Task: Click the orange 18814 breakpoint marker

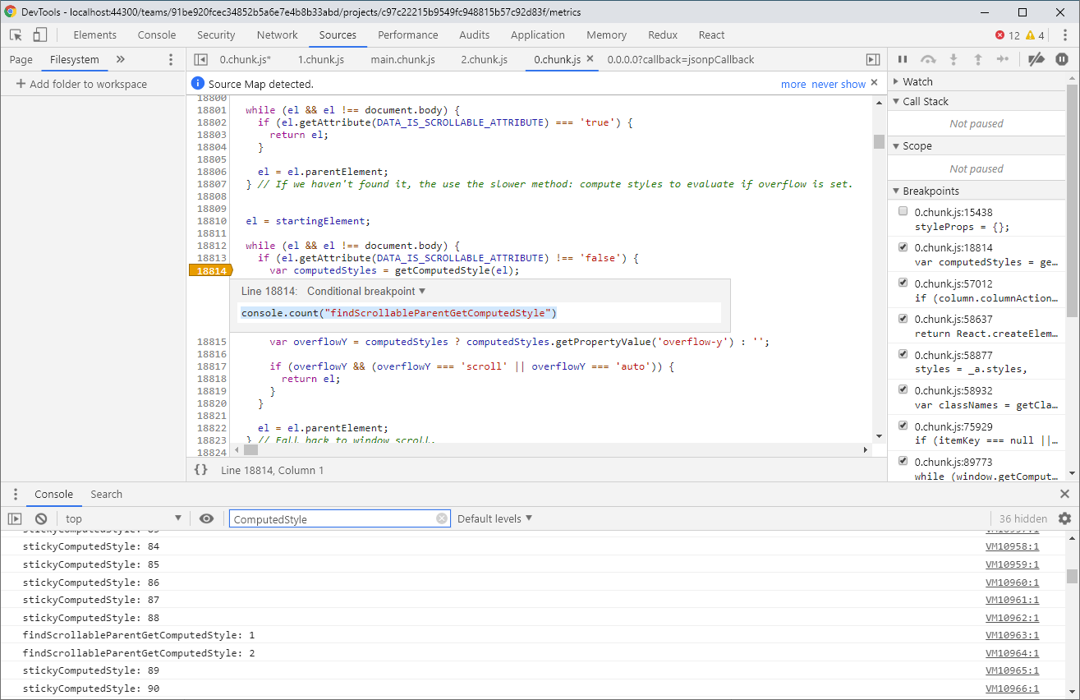Action: (210, 270)
